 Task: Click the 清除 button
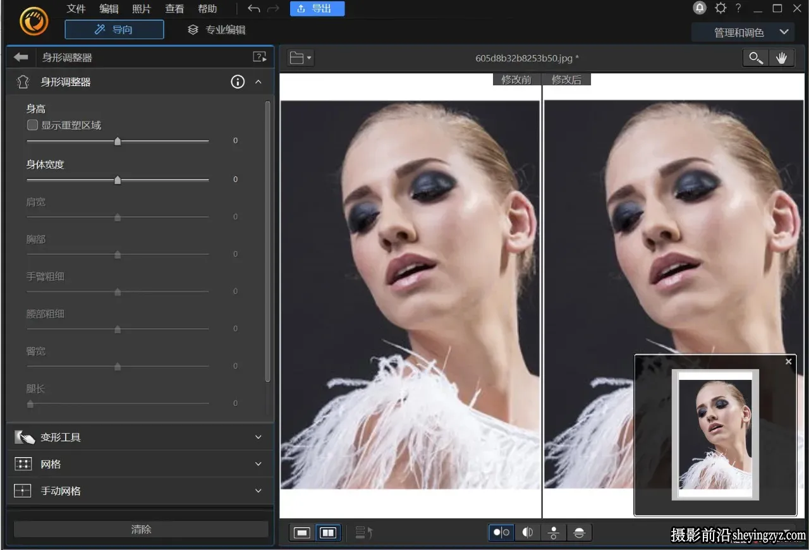(x=141, y=529)
